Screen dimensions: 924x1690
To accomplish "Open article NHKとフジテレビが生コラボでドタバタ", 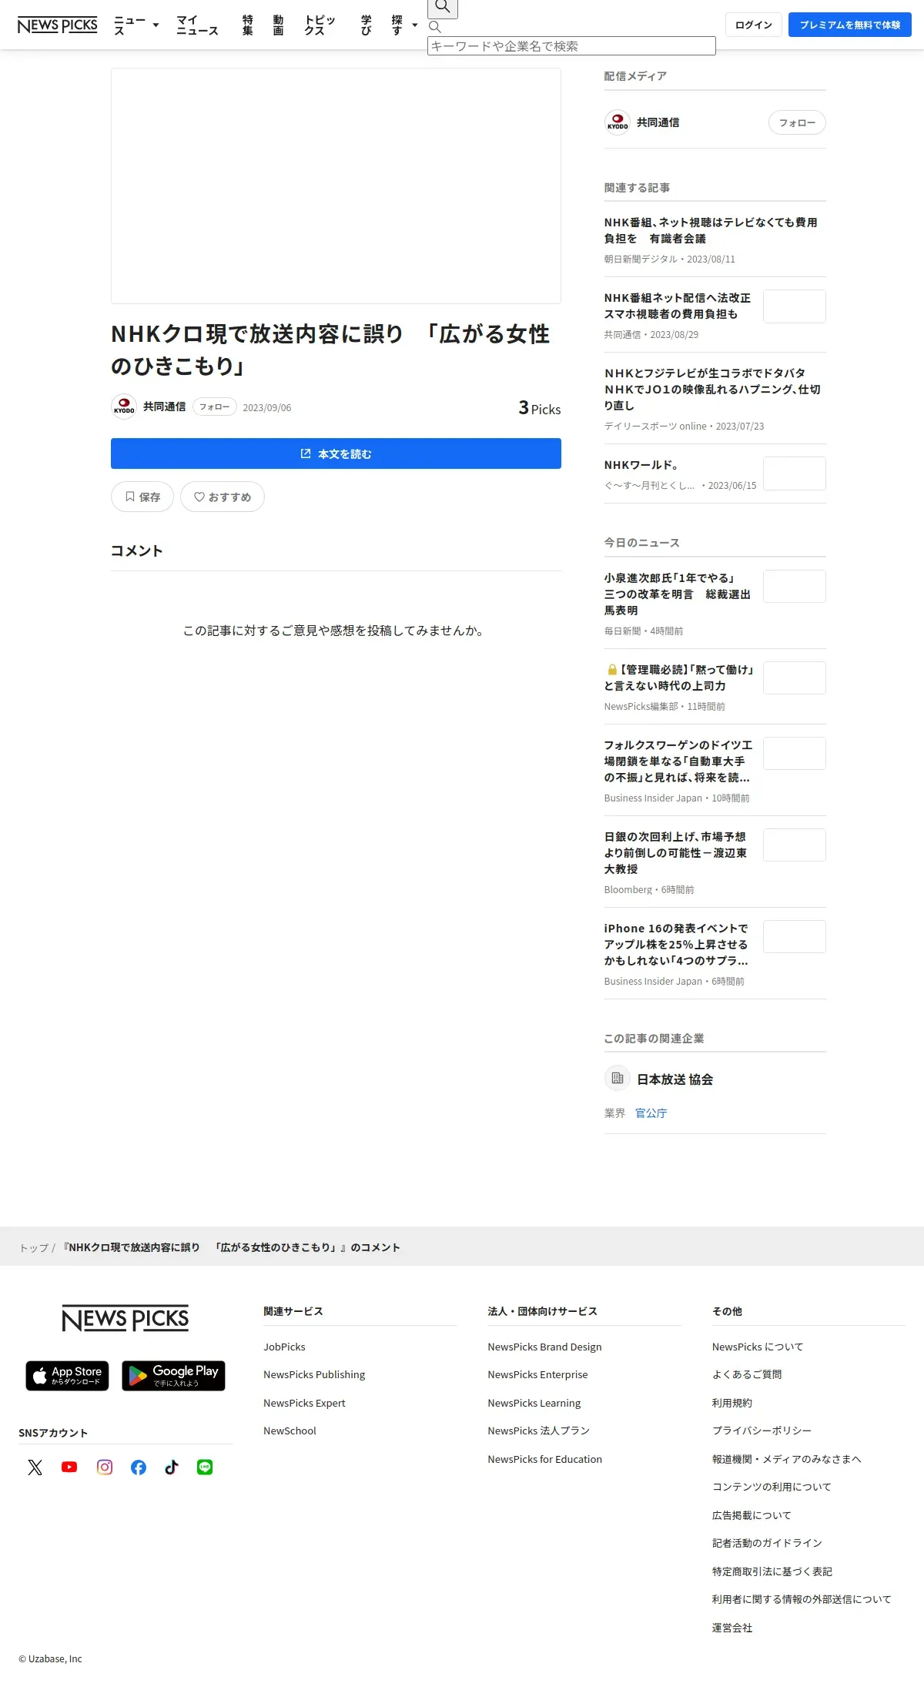I will (712, 389).
